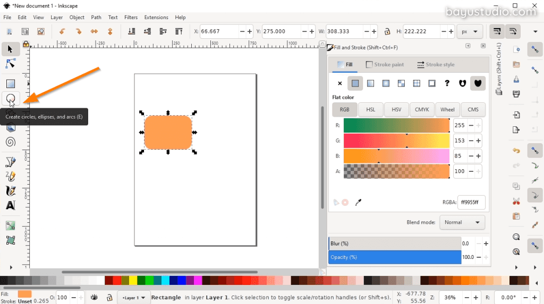Image resolution: width=544 pixels, height=304 pixels.
Task: Increase the G channel value with plus
Action: (x=479, y=141)
